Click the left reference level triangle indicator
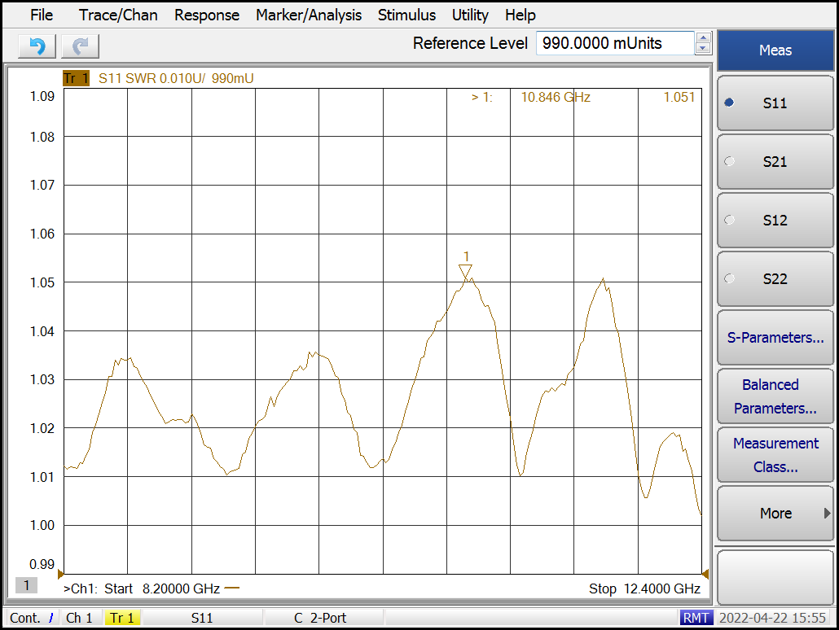839x630 pixels. [60, 574]
